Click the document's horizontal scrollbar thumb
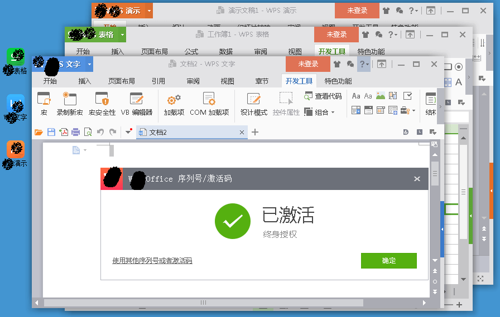The height and width of the screenshot is (317, 500). [x=203, y=303]
